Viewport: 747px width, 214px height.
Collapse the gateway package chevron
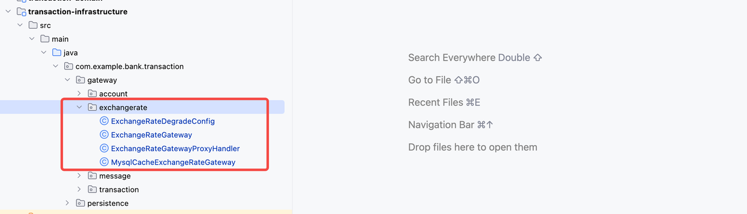click(x=67, y=80)
